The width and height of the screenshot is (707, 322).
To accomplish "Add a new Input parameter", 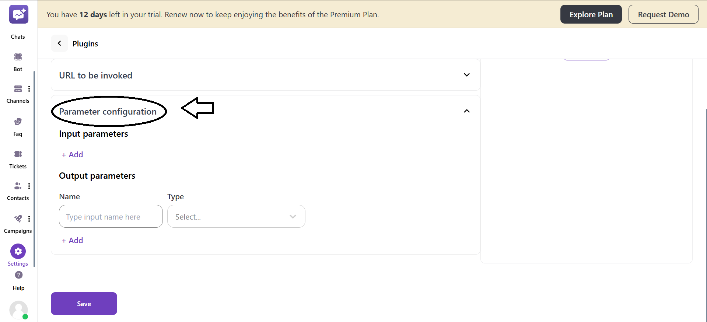I will tap(72, 154).
